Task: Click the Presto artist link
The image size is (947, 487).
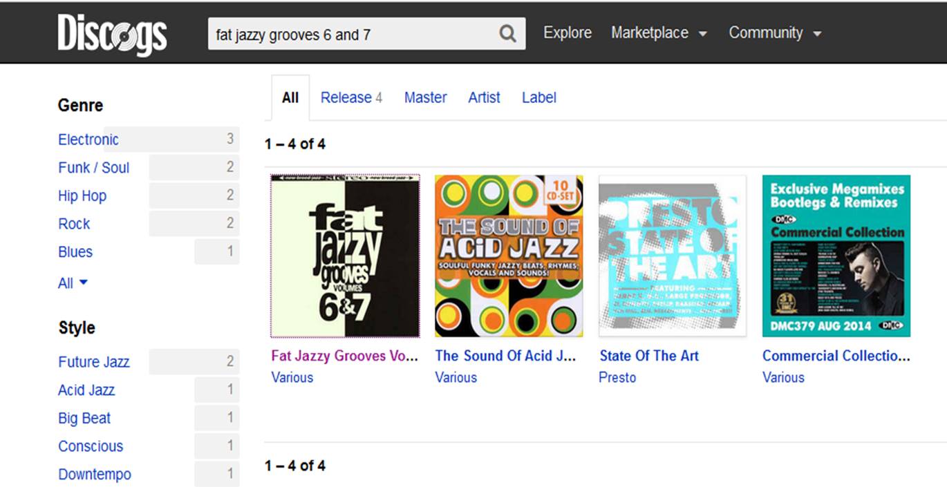Action: [x=617, y=378]
